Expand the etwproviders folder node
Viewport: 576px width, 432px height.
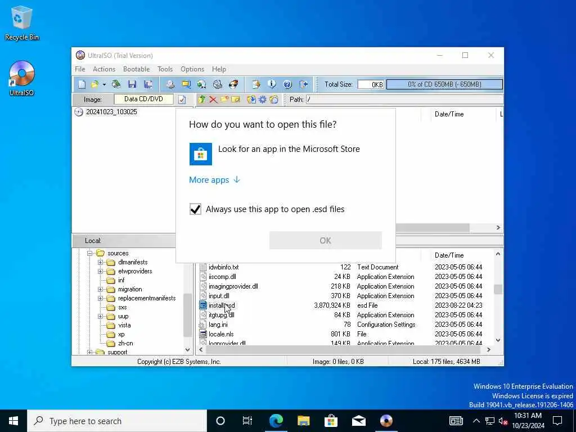[x=100, y=271]
